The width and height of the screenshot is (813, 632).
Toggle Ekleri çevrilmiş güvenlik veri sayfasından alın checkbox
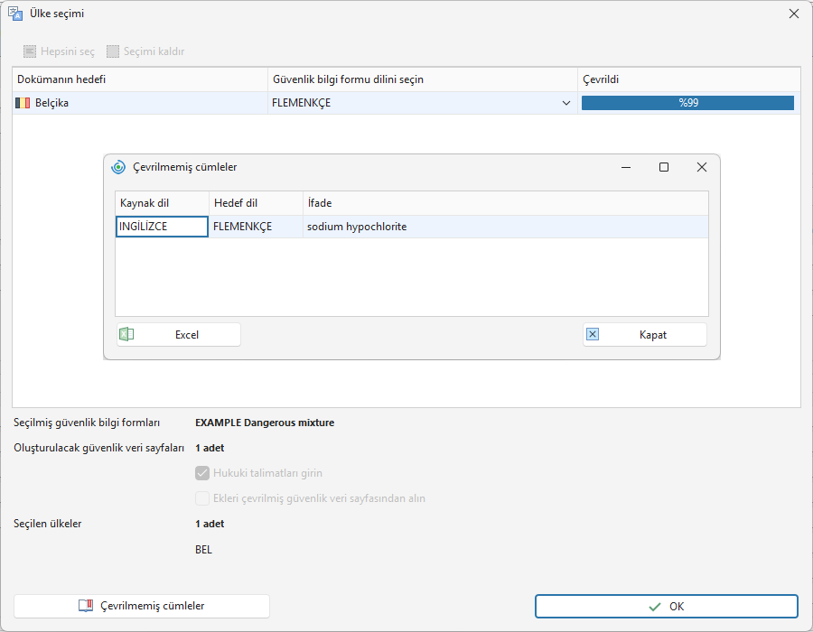(x=202, y=498)
